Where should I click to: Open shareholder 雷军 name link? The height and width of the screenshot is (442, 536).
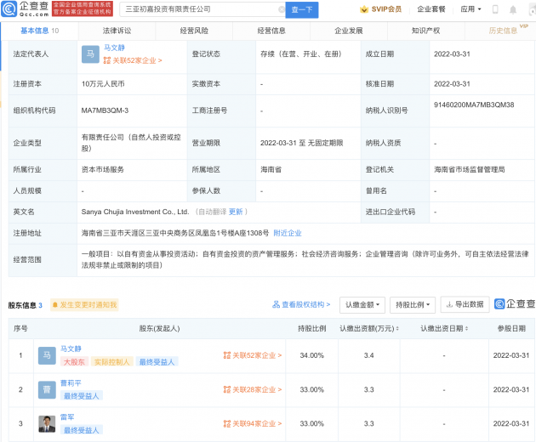pyautogui.click(x=67, y=417)
